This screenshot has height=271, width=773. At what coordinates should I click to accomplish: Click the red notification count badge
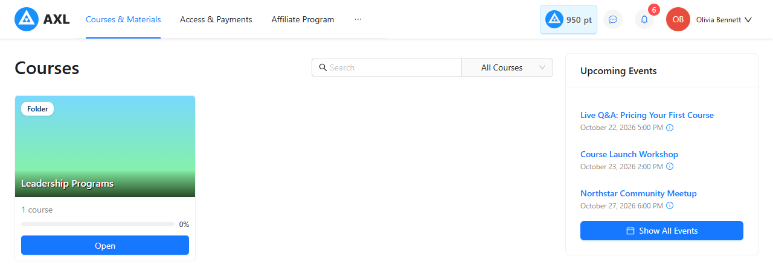click(x=654, y=10)
